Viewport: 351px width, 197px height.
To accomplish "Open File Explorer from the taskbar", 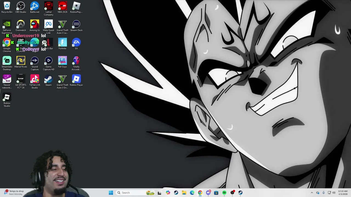I will point(184,193).
